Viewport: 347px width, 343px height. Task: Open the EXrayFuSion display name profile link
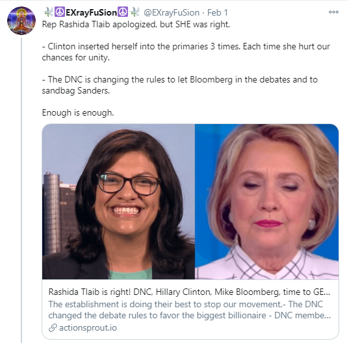point(91,12)
